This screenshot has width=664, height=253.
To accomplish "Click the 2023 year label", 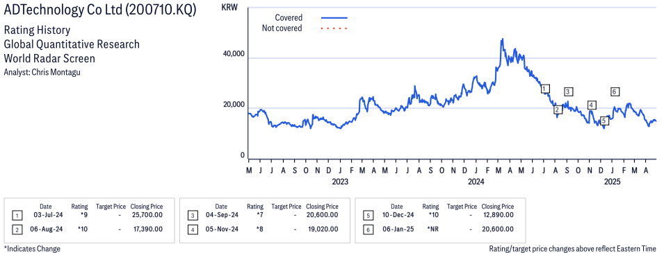I will (x=339, y=182).
